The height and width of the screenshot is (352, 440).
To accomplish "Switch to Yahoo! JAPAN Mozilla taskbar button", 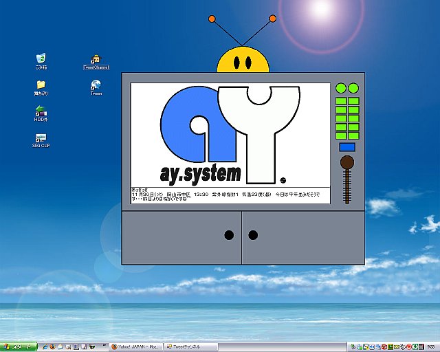I will tap(136, 347).
